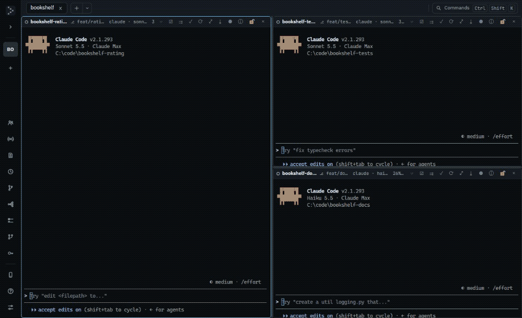
Task: Click the C:\code\bookshelf-docs path text
Action: (x=338, y=205)
